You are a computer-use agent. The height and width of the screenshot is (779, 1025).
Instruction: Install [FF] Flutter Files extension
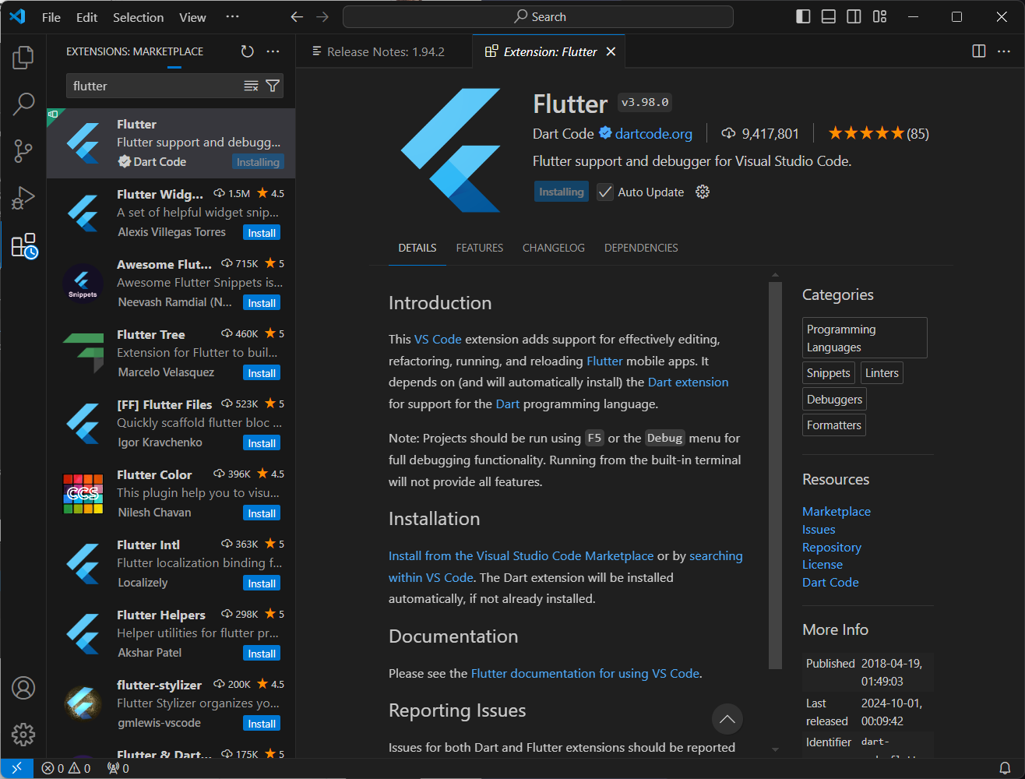click(262, 443)
